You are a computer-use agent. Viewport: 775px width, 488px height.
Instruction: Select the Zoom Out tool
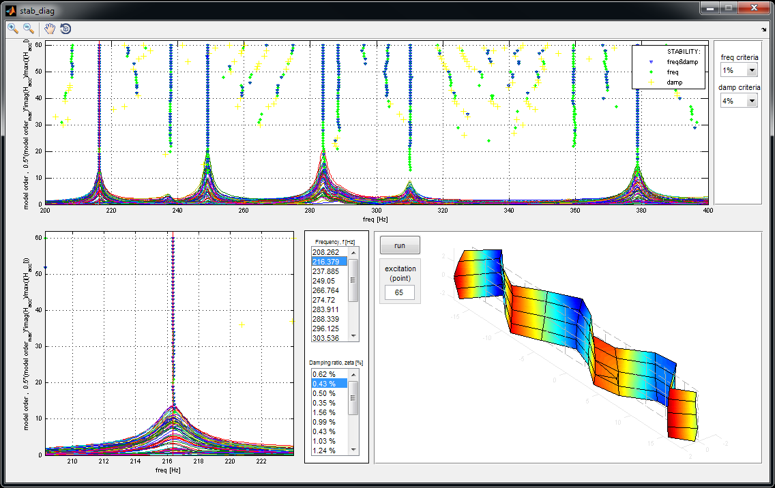click(29, 29)
